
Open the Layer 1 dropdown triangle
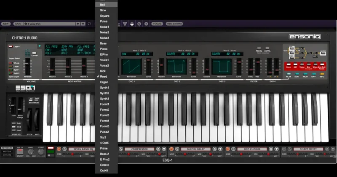[x=40, y=46]
